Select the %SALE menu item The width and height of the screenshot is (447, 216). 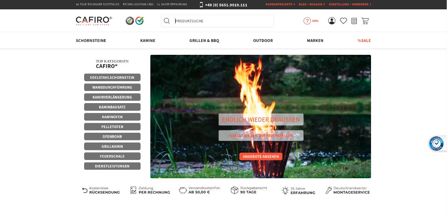(364, 41)
